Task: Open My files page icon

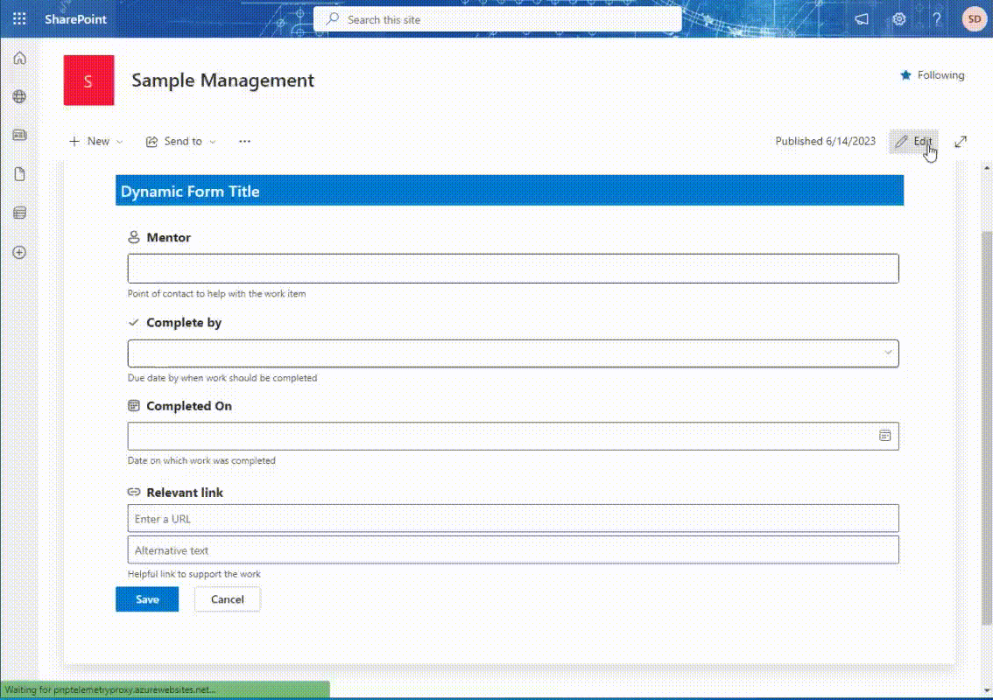Action: coord(19,174)
